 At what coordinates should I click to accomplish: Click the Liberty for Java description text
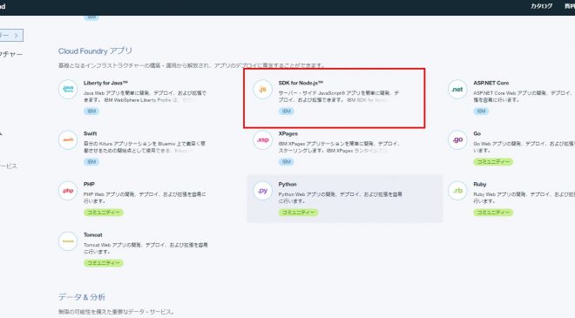coord(145,97)
